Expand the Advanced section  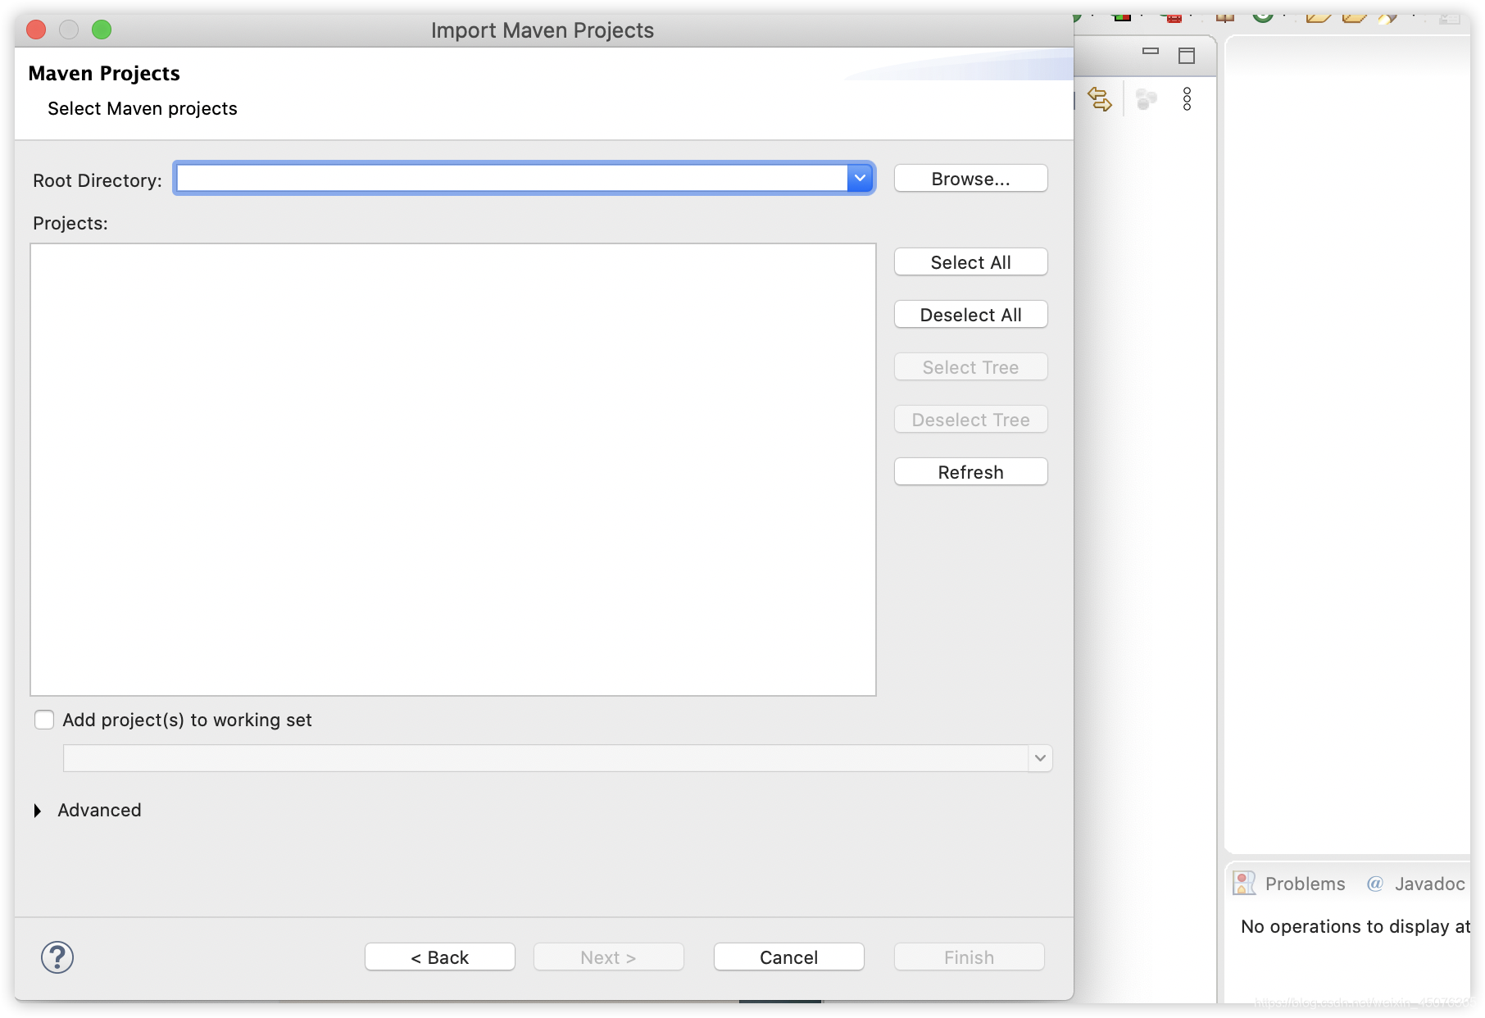click(x=38, y=811)
